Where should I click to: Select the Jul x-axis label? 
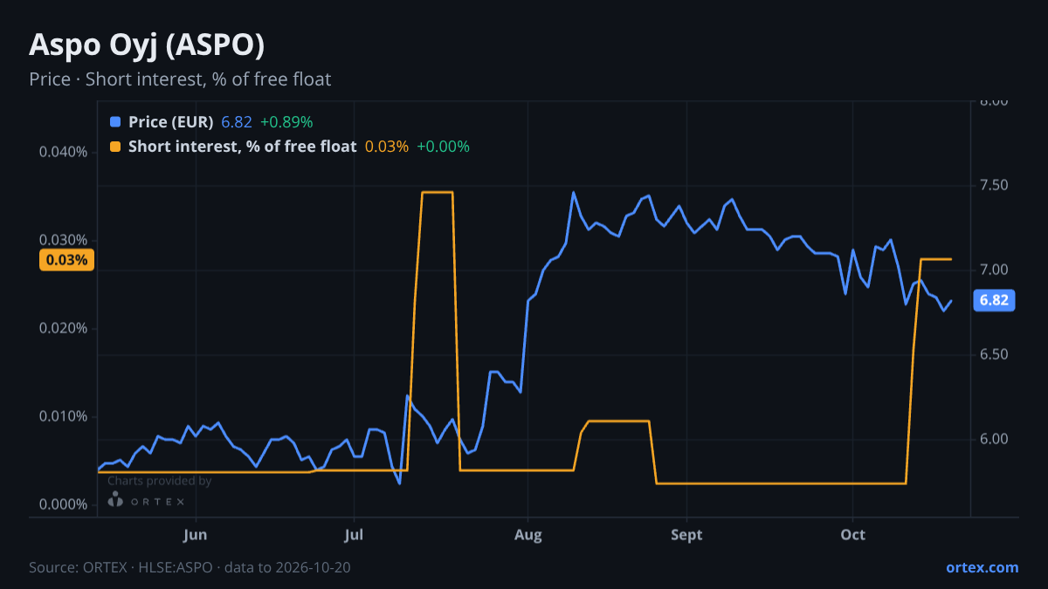(x=354, y=535)
